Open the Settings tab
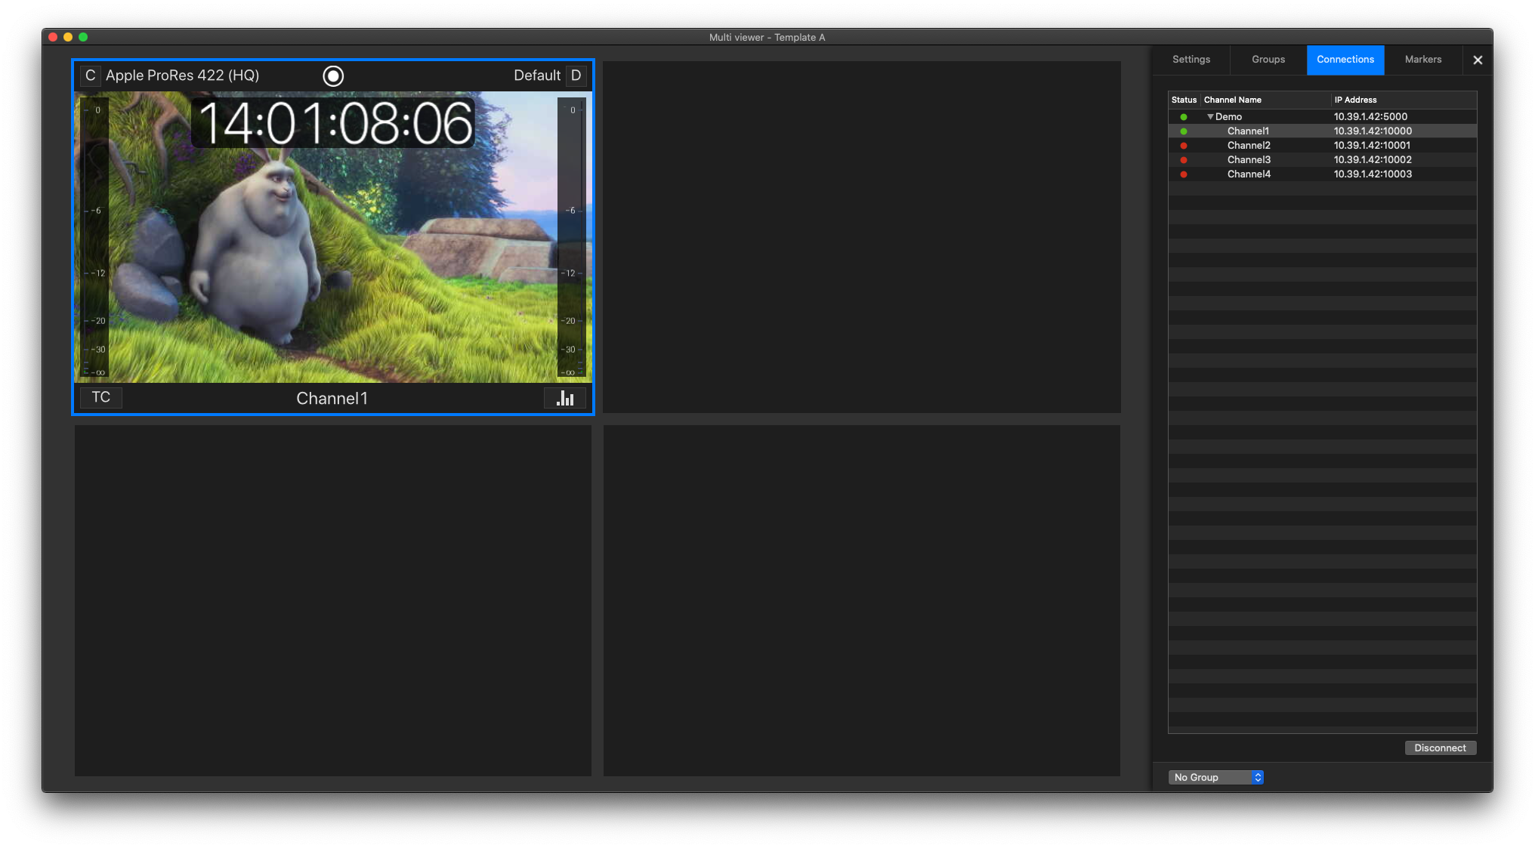Screen dimensions: 1535x848 tap(1191, 60)
